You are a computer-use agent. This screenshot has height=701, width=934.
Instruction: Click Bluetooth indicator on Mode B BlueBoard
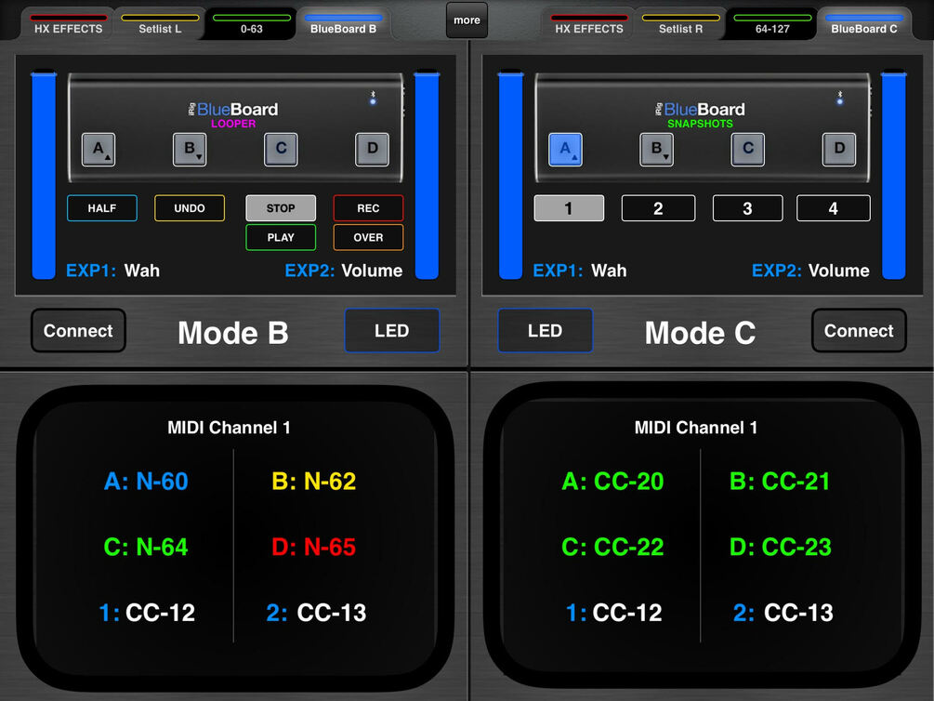point(373,98)
